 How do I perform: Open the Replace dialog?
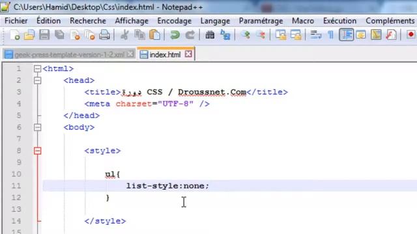[225, 34]
